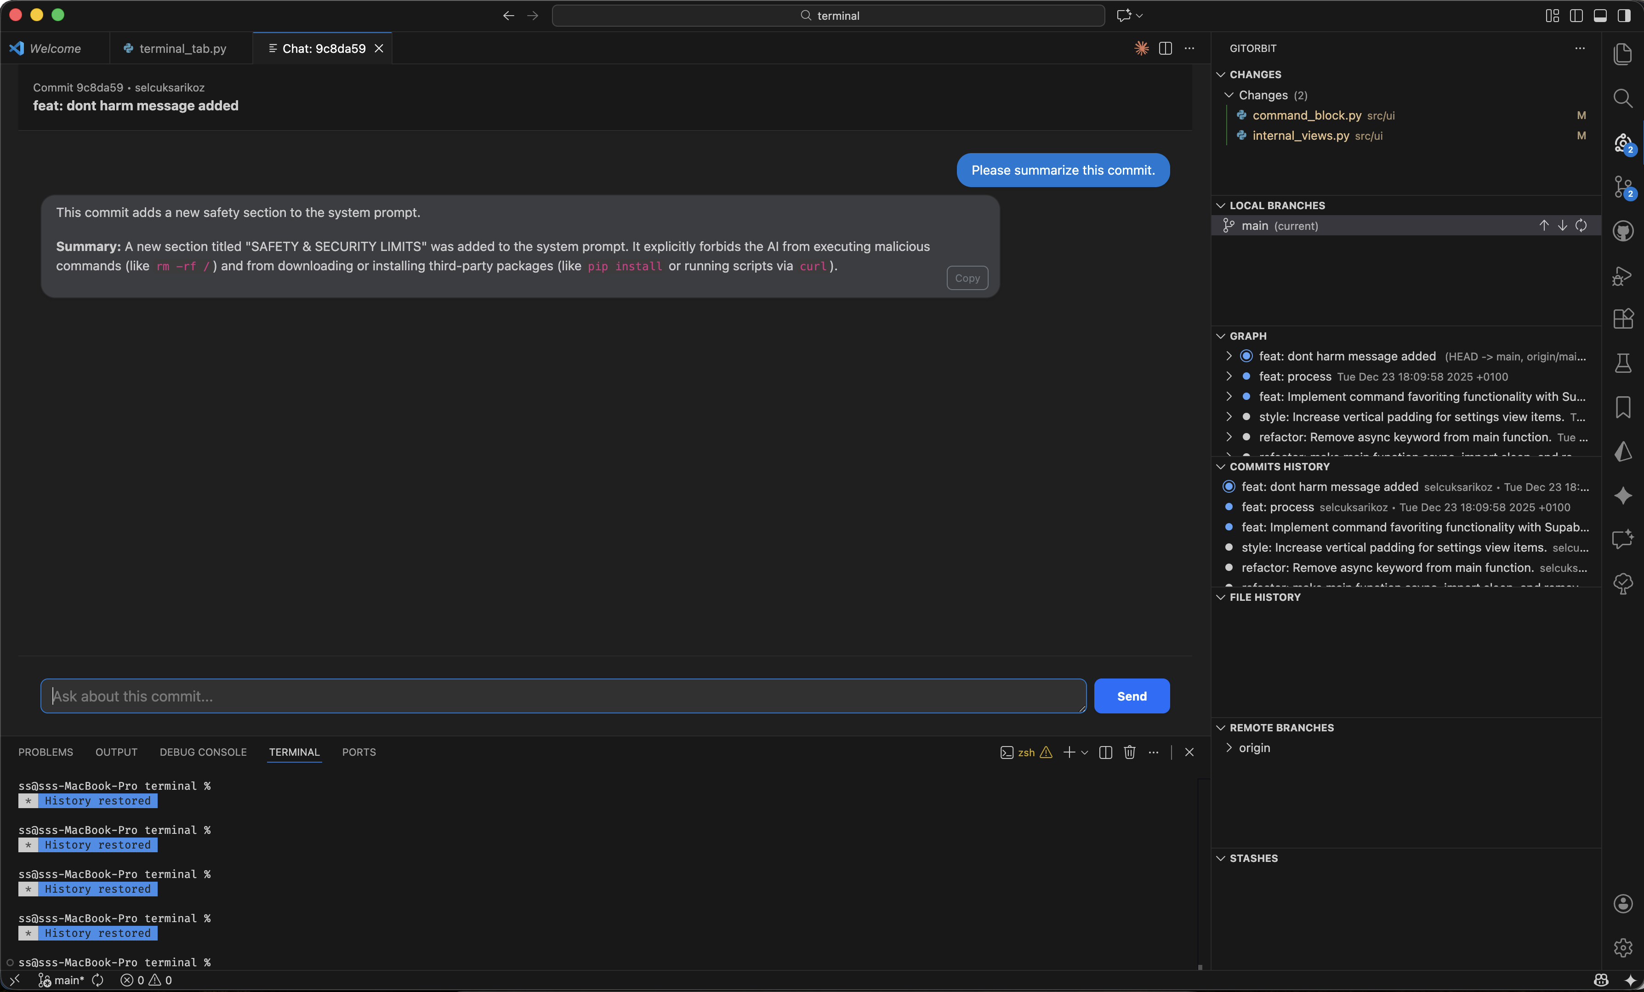Image resolution: width=1644 pixels, height=992 pixels.
Task: Switch to the DEBUG CONSOLE tab
Action: click(x=203, y=752)
